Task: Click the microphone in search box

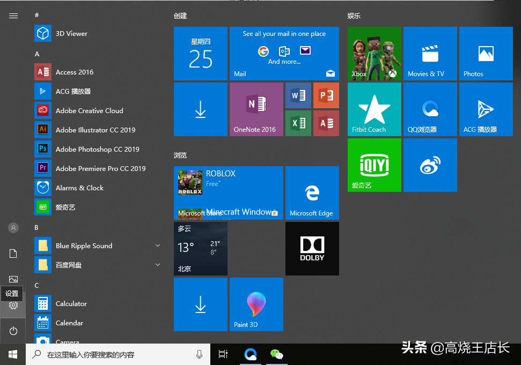Action: (x=200, y=354)
